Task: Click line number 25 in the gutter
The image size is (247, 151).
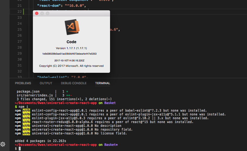Action: point(20,30)
